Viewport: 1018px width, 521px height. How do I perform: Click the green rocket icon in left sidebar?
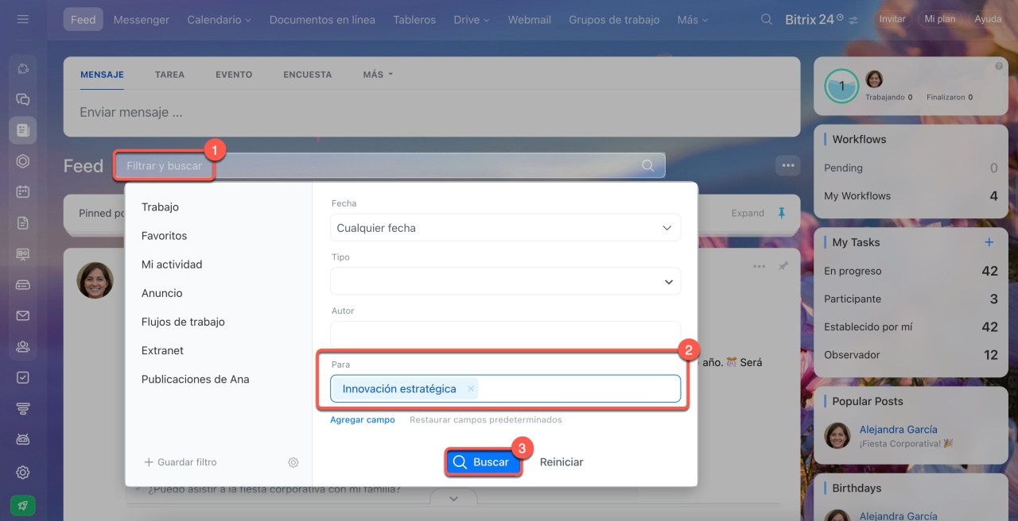pos(23,505)
